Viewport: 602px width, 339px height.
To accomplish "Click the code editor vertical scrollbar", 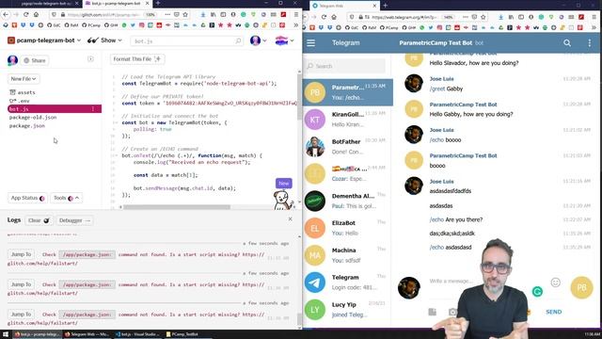I will click(x=299, y=96).
